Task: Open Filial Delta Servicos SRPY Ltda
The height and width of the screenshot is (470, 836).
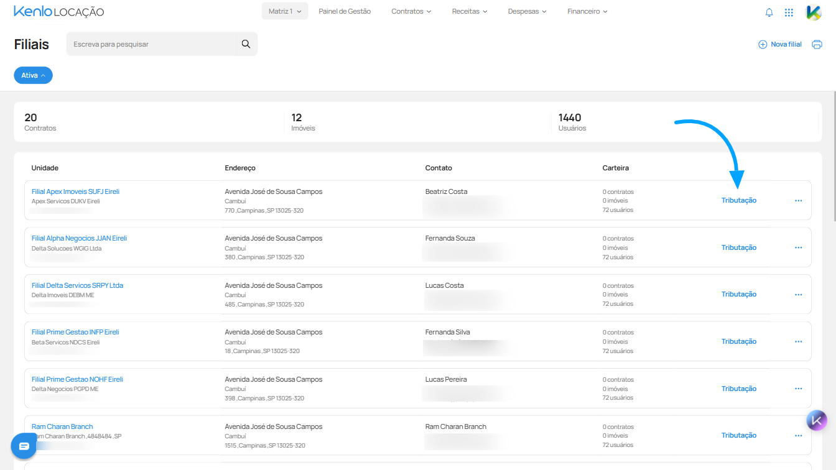Action: coord(77,285)
